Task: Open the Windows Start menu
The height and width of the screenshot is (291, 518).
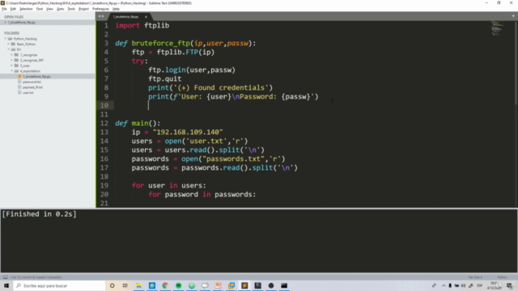Action: (x=6, y=285)
